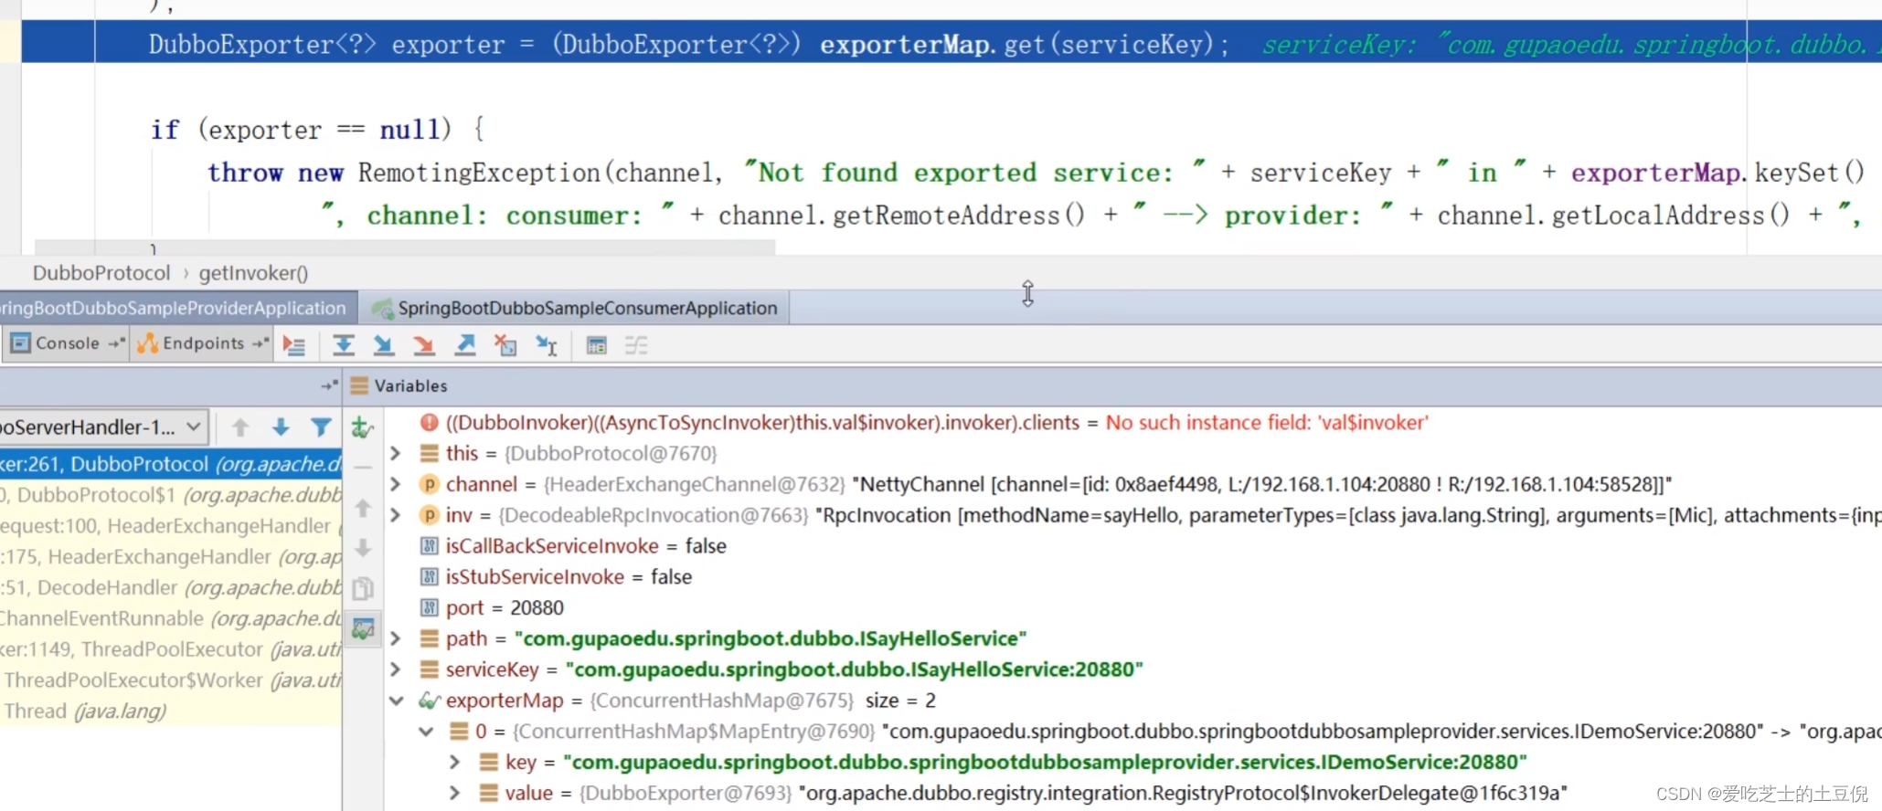Switch to SpringBootDubboSampleConsumerApplication debug tab
Viewport: 1882px width, 811px height.
575,308
